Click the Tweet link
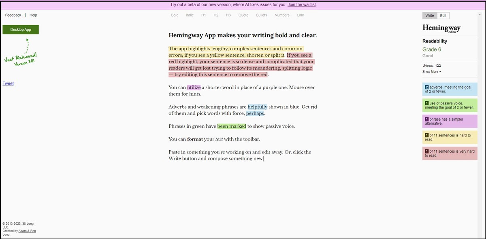Screen dimensions: 486x239 8,83
